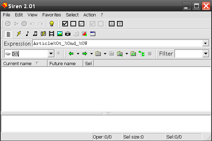Viewport: 212px width, 141px height.
Task: Open the File menu
Action: point(6,15)
